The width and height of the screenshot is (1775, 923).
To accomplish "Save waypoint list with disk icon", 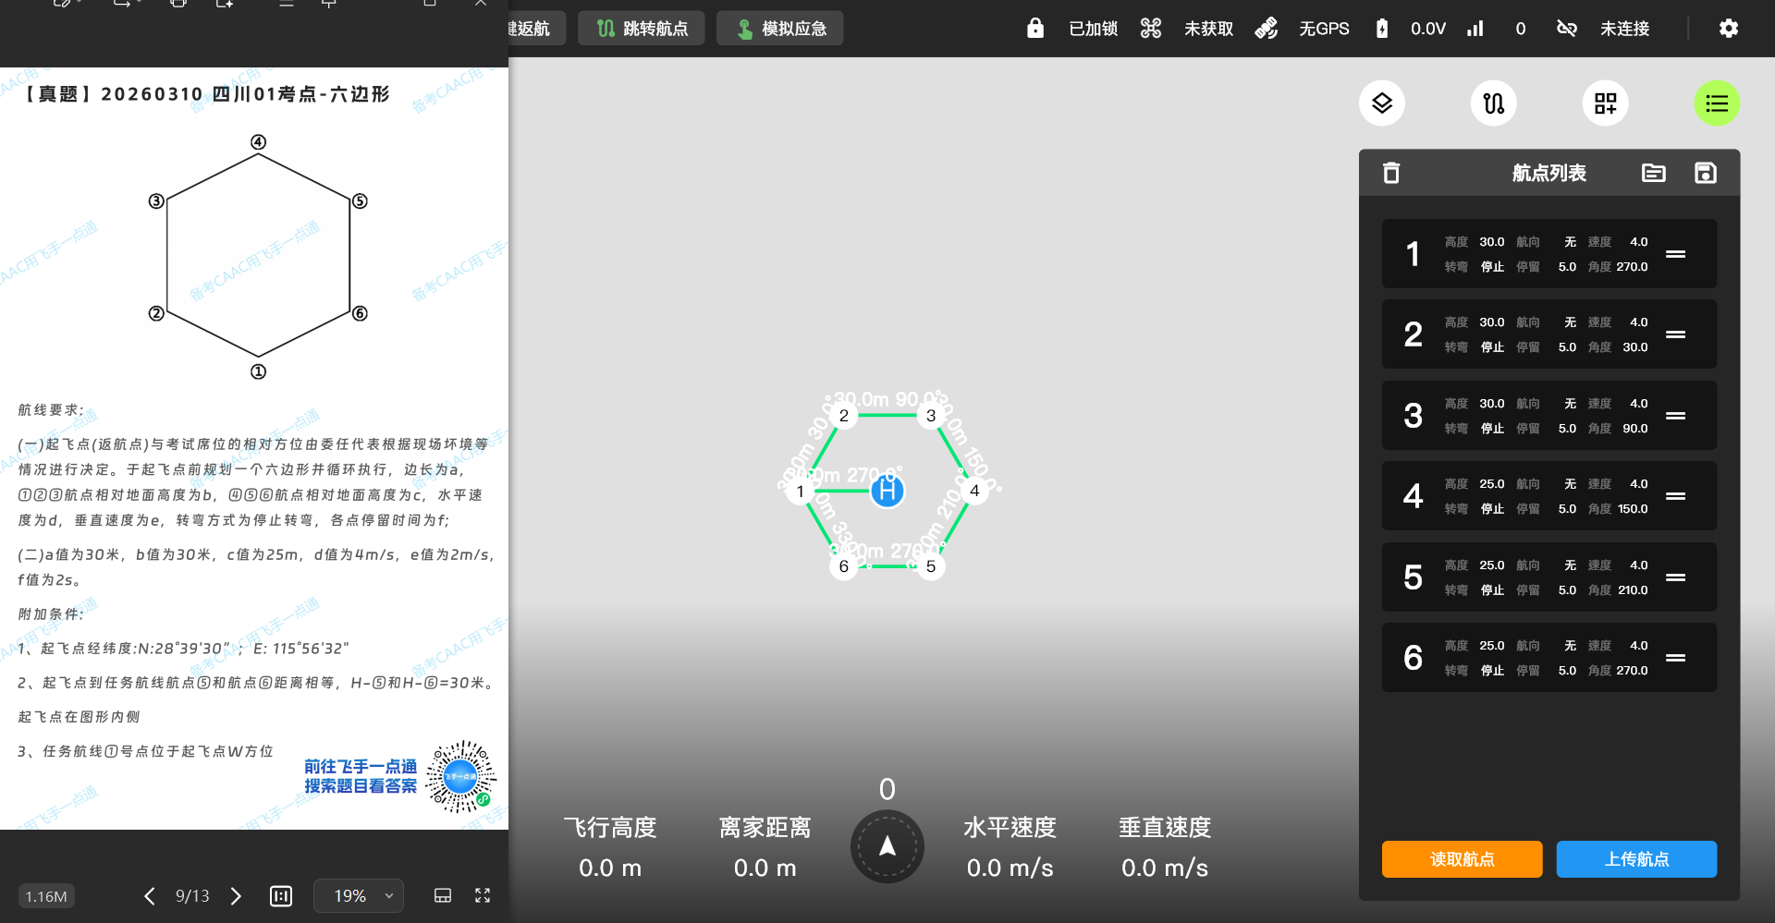I will pyautogui.click(x=1705, y=173).
